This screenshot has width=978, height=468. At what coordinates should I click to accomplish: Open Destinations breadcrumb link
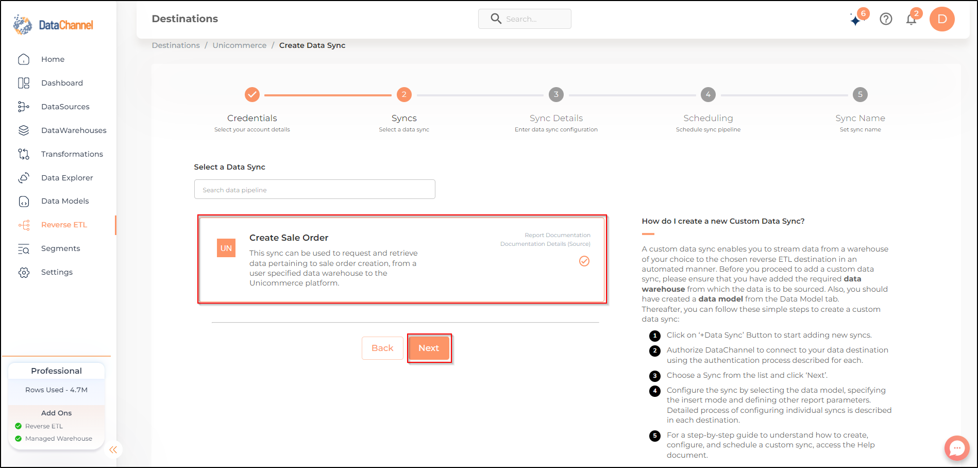click(176, 45)
